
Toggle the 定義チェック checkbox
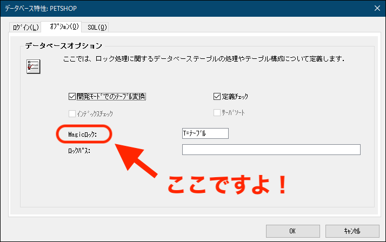(x=217, y=97)
